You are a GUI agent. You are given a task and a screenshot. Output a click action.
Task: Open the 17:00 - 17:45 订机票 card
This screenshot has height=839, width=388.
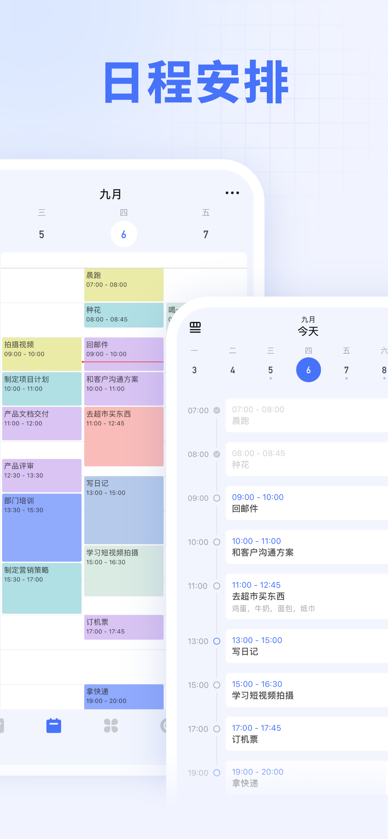307,734
